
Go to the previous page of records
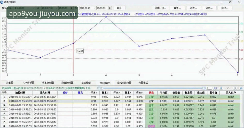tap(221, 88)
